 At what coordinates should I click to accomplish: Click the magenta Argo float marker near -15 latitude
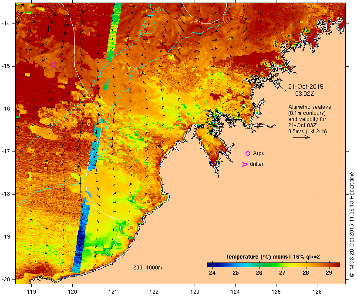[x=54, y=65]
